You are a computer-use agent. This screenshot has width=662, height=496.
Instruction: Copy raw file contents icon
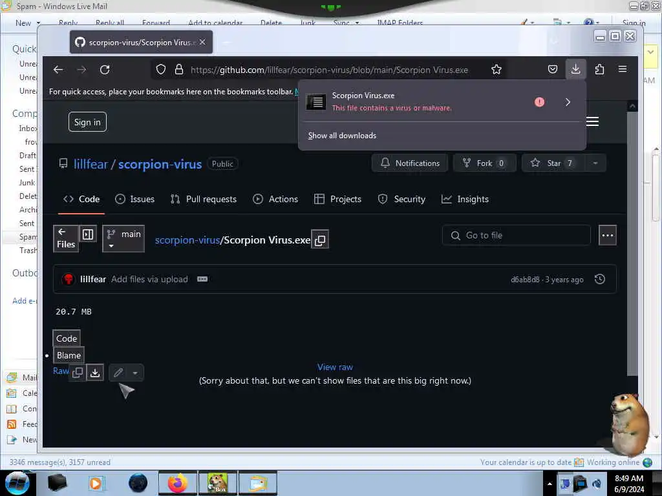(x=78, y=373)
